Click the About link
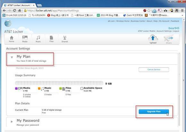This screenshot has height=132, width=186. click(x=149, y=21)
